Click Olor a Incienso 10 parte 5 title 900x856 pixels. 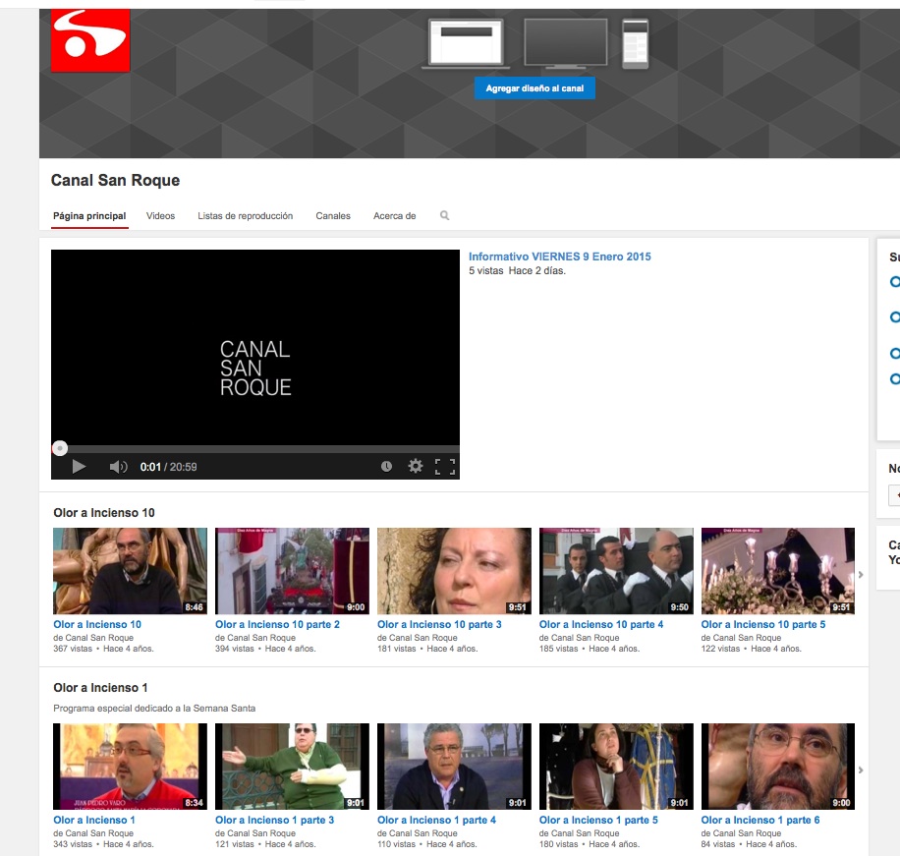(x=762, y=625)
